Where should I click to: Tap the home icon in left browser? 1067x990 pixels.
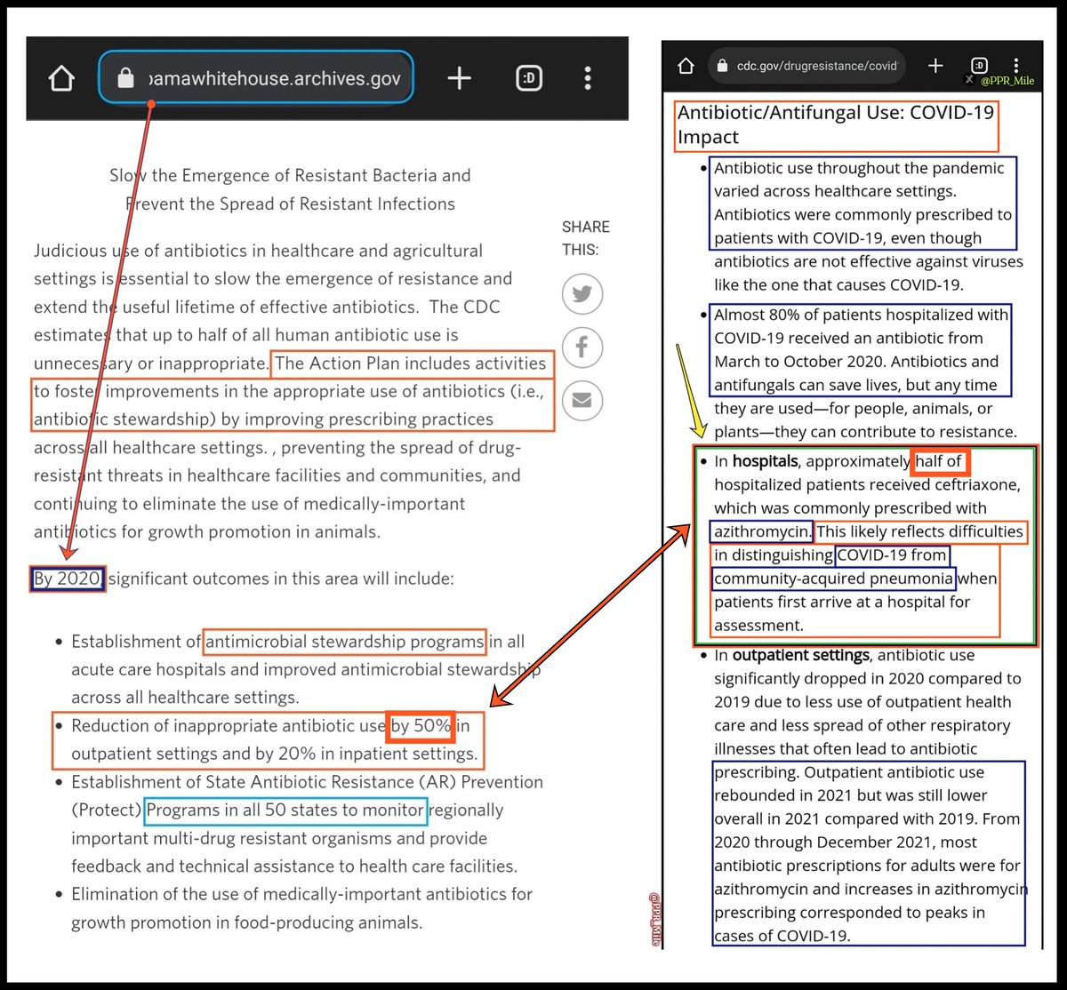[x=61, y=79]
